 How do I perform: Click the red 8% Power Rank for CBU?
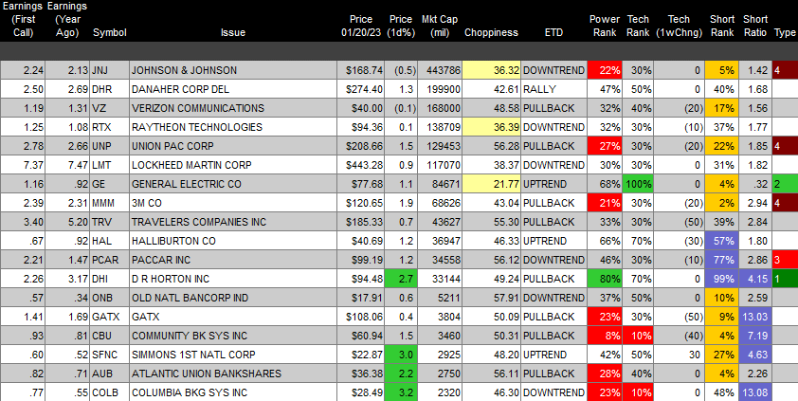click(605, 336)
